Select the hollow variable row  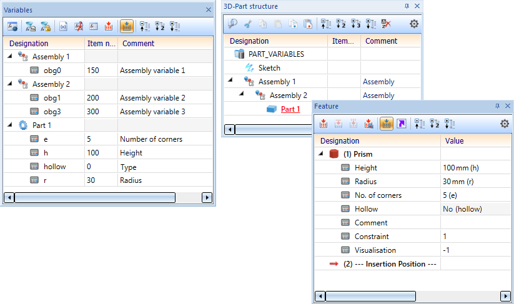[x=108, y=167]
